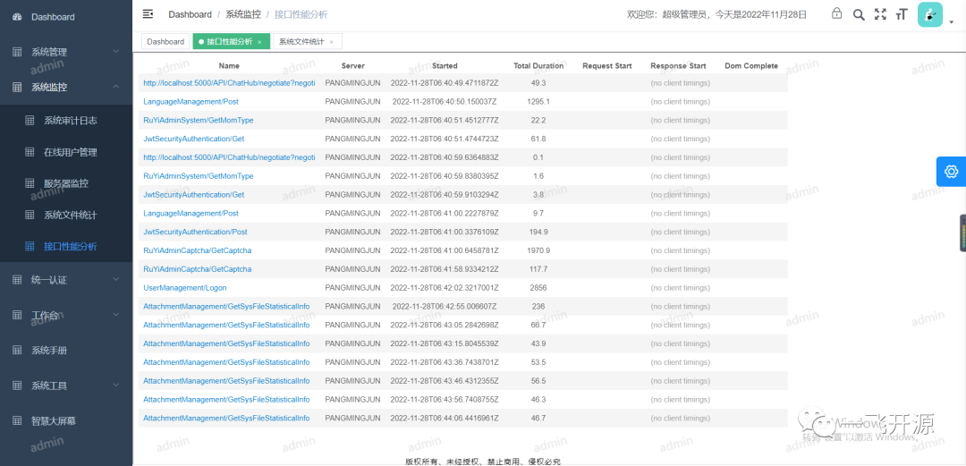This screenshot has width=966, height=466.
Task: Click the 系统监控 table icon
Action: point(17,88)
